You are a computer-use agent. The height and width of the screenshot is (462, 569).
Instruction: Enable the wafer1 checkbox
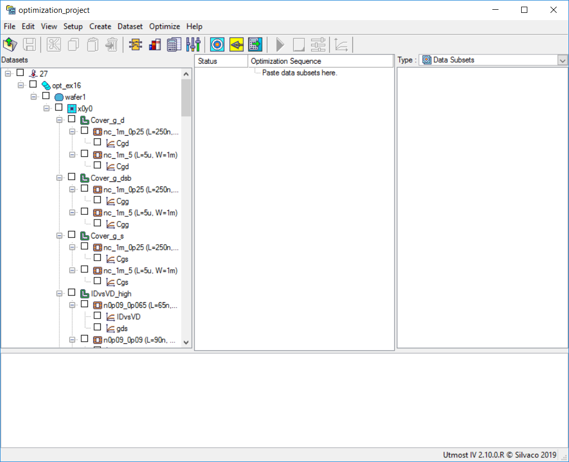pos(46,96)
